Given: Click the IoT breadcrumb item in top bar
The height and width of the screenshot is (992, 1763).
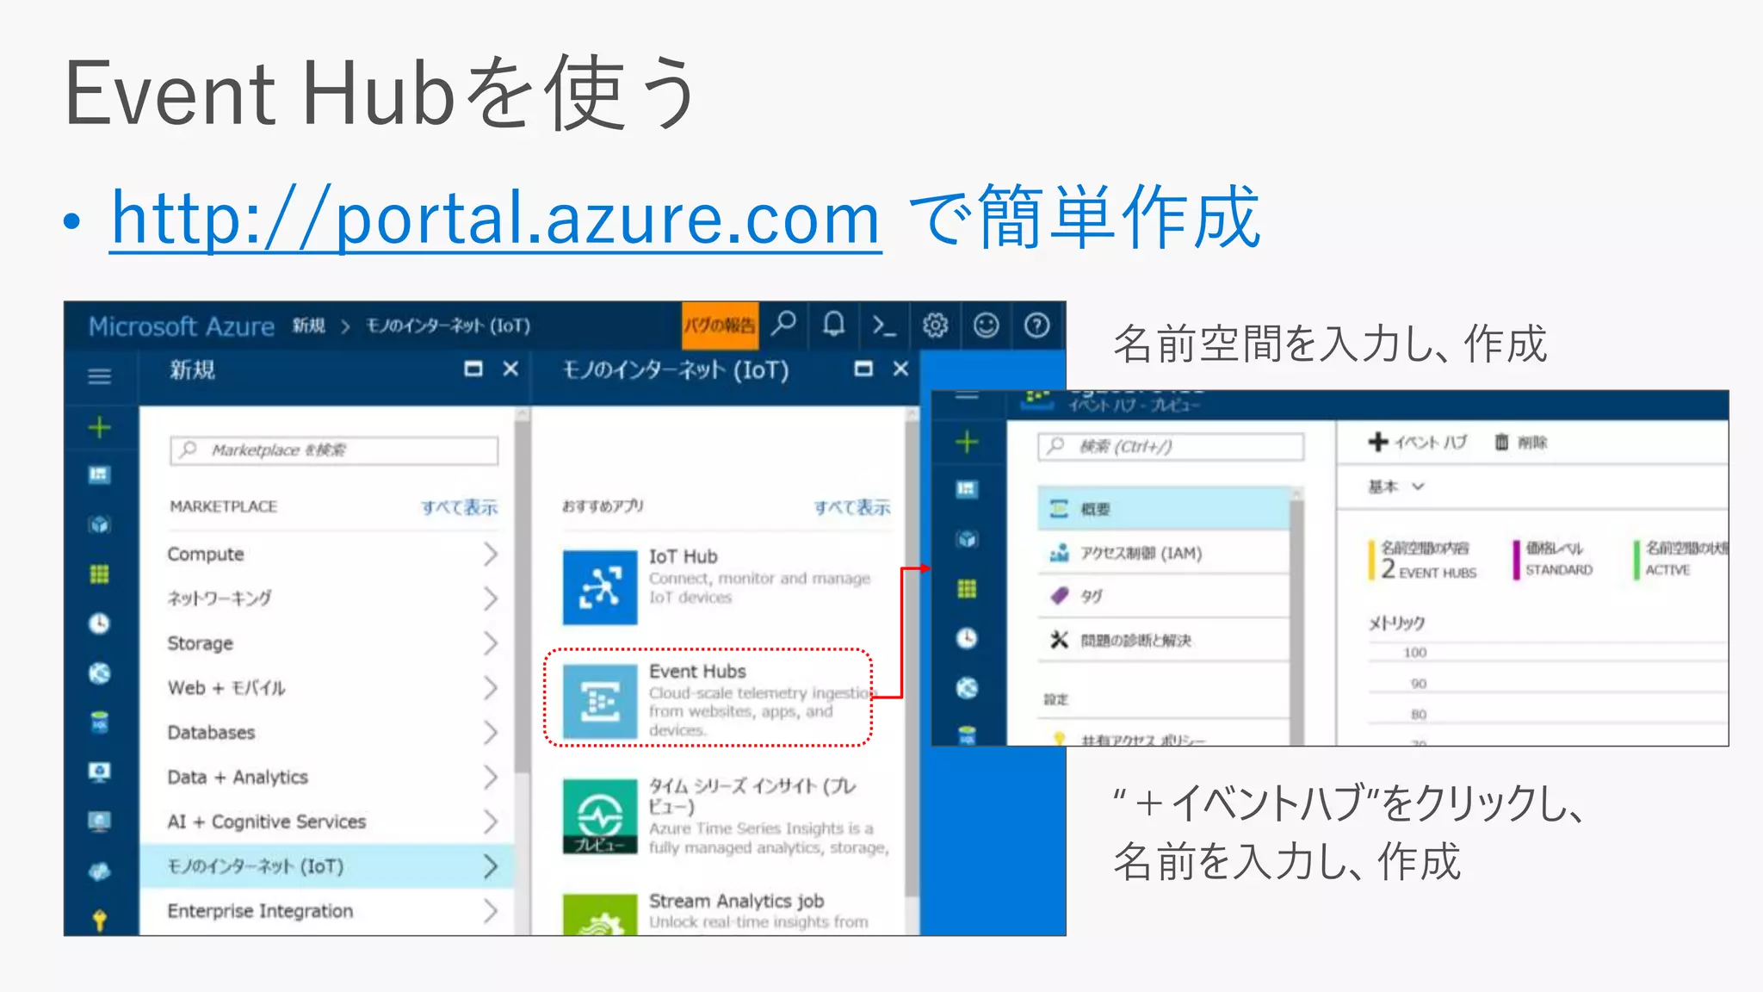Looking at the screenshot, I should pos(448,325).
